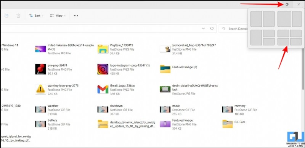Choose the narrow right zone of uneven split layout
This screenshot has height=148, width=305.
(x=297, y=19)
